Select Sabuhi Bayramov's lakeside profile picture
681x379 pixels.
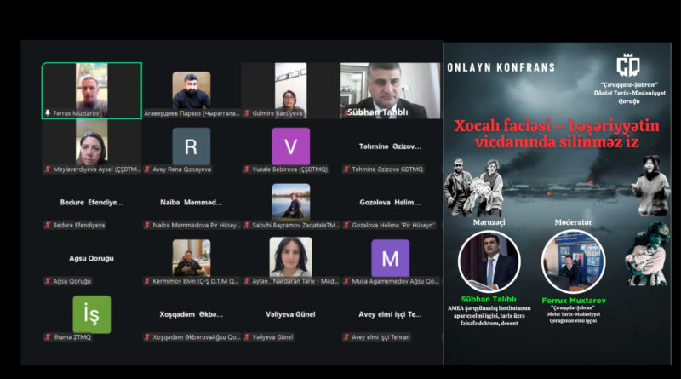[x=291, y=201]
